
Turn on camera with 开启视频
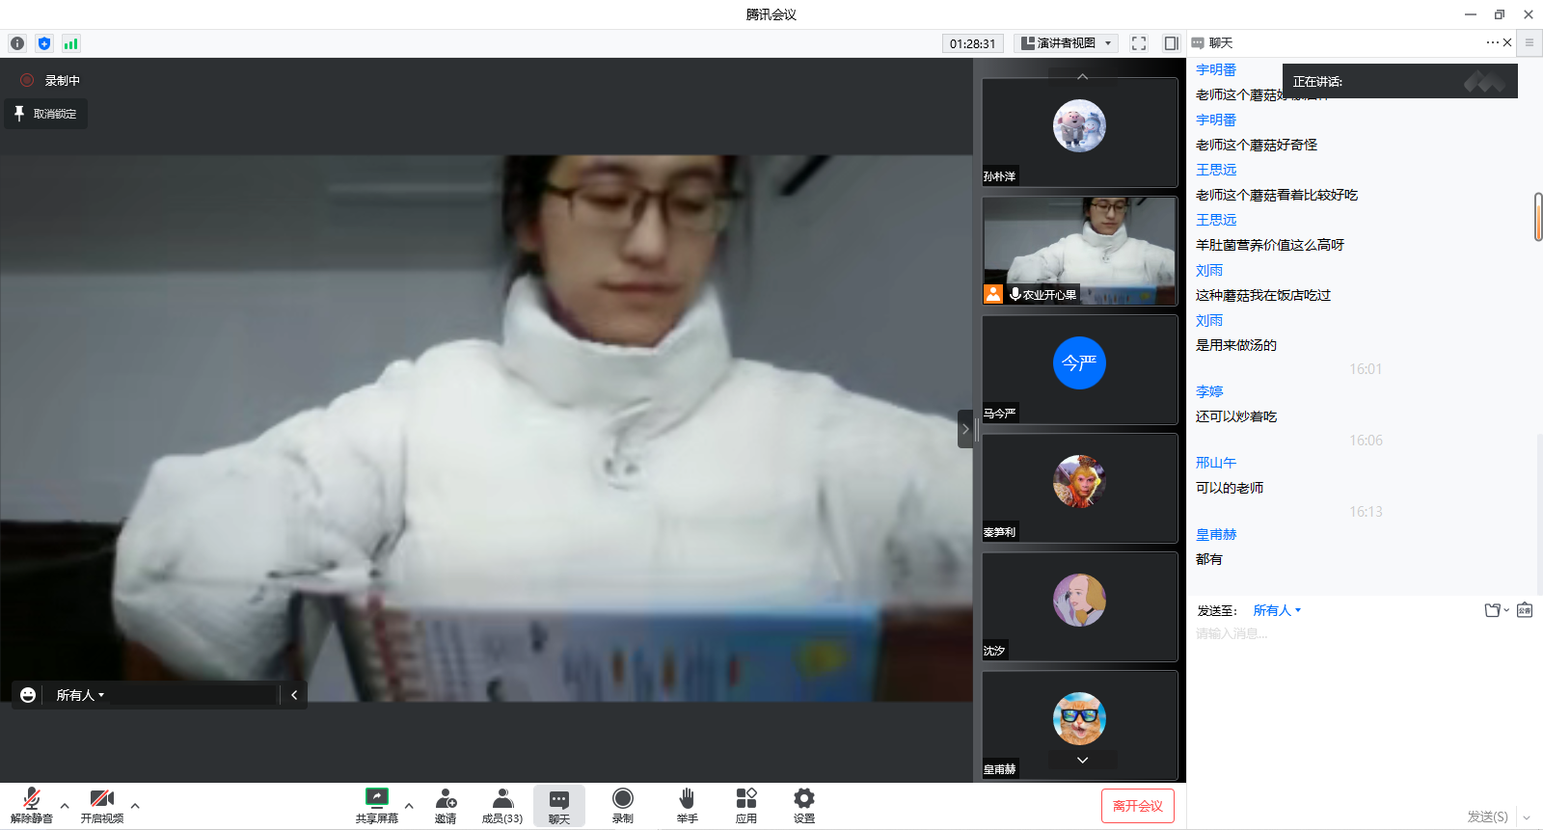(x=101, y=805)
